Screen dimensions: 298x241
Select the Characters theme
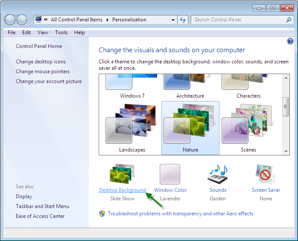248,86
